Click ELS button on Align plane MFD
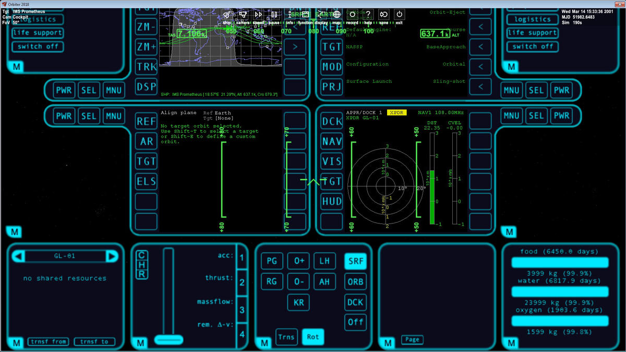The height and width of the screenshot is (352, 626). 146,181
